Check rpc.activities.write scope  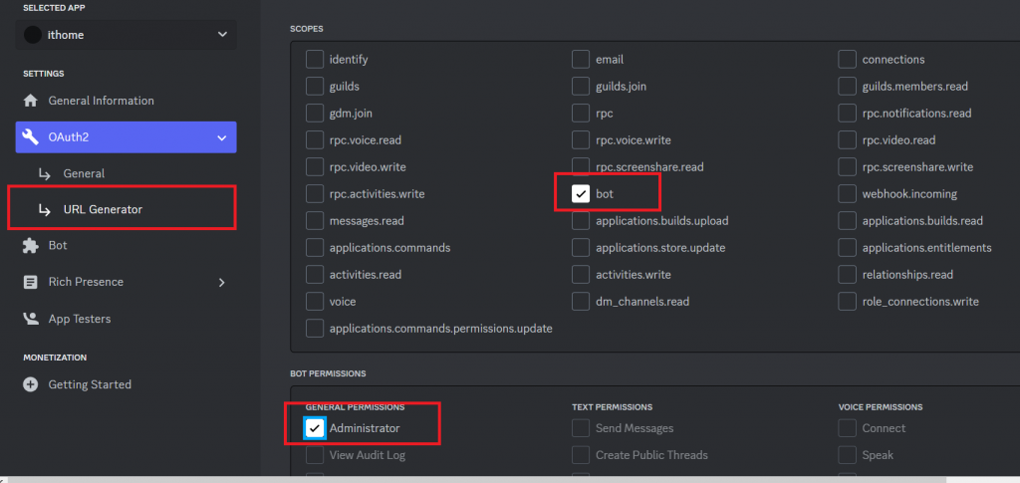click(x=315, y=194)
